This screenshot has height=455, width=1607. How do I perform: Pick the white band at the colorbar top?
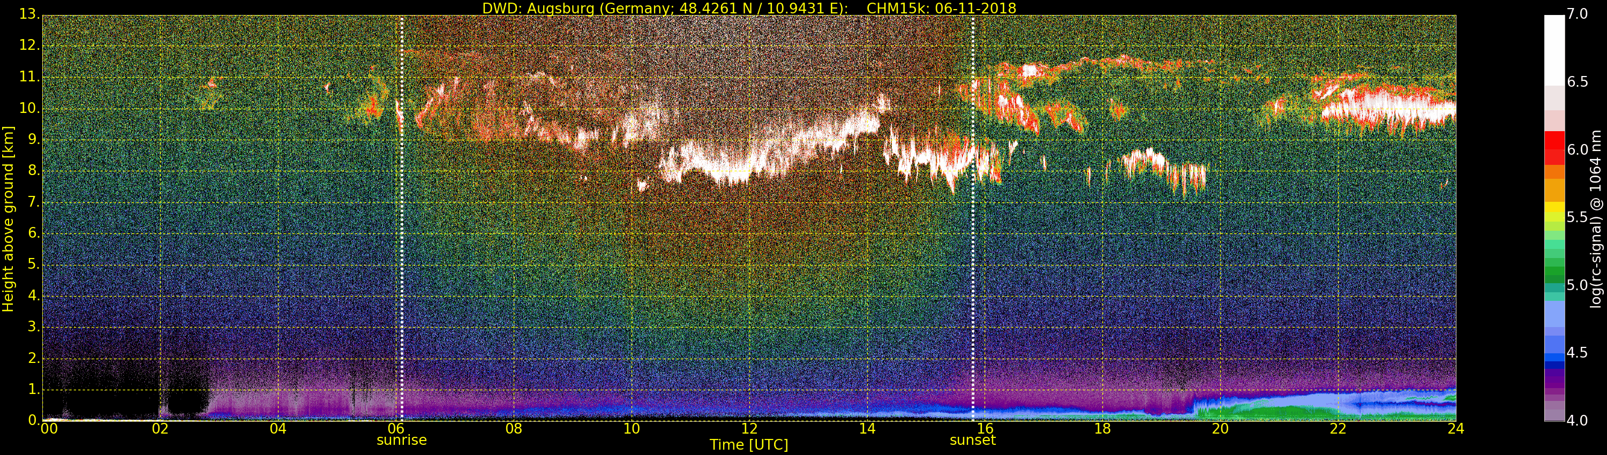pos(1554,50)
